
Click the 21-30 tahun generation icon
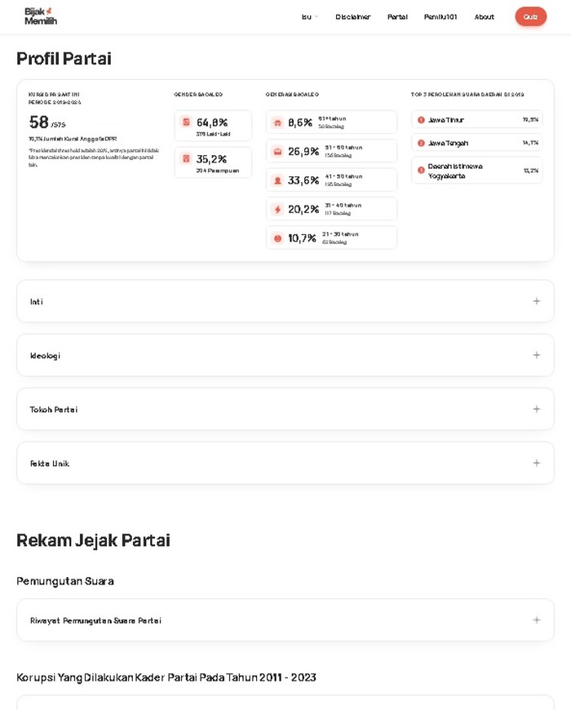point(277,238)
